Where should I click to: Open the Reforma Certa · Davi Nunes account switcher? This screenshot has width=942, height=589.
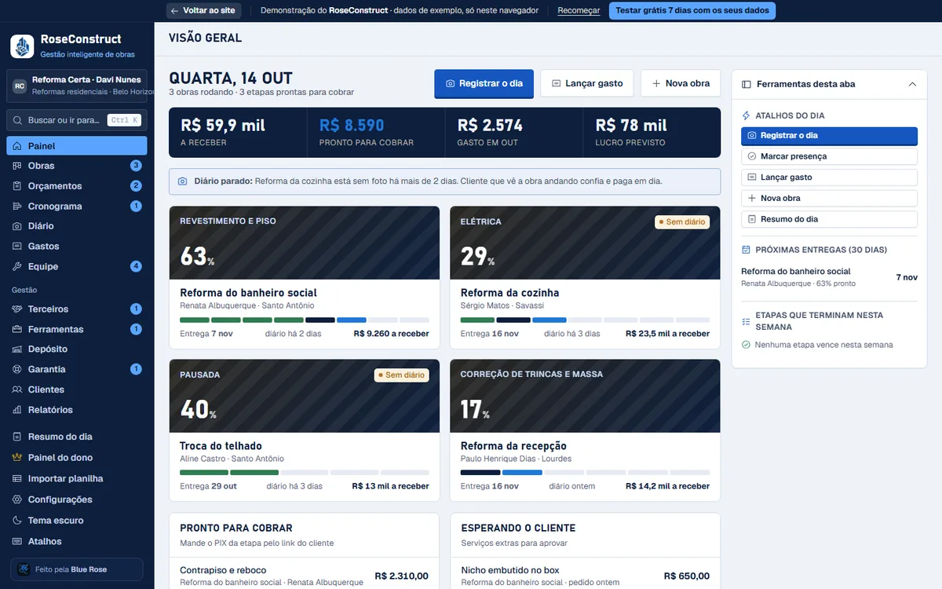[x=77, y=86]
